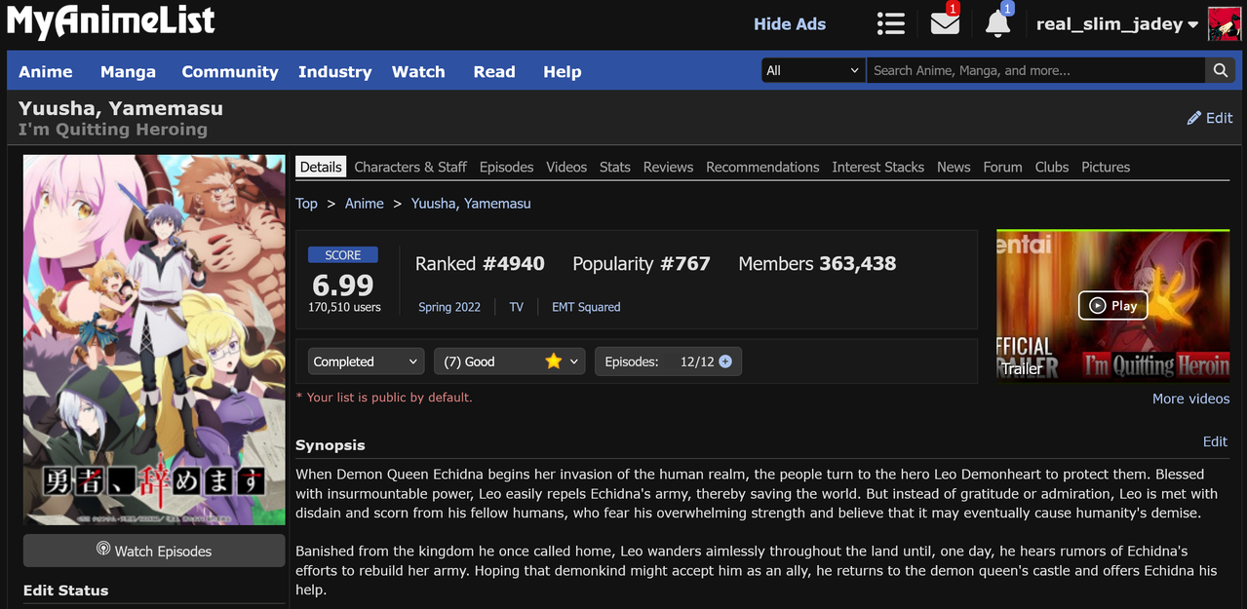Click the Anime breadcrumb link
The width and height of the screenshot is (1247, 609).
tap(364, 204)
